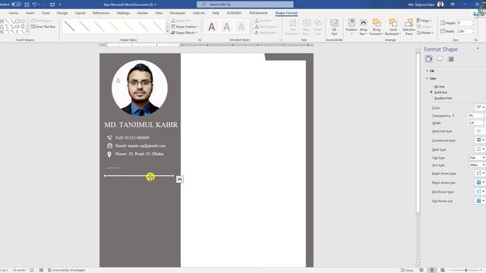Open the line Color picker

(480, 107)
